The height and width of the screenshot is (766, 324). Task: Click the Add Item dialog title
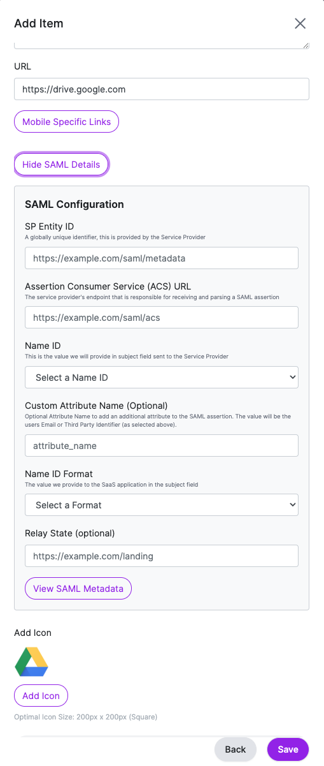39,24
